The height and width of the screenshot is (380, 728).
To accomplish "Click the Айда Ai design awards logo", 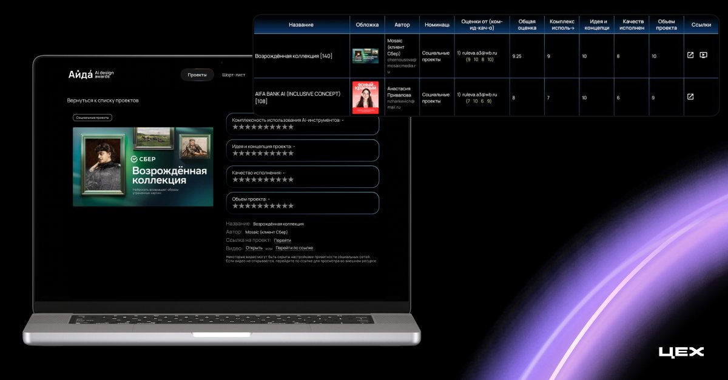I will (x=91, y=75).
